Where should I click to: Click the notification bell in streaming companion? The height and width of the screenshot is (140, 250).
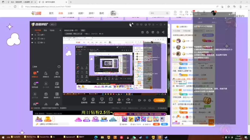tap(158, 32)
